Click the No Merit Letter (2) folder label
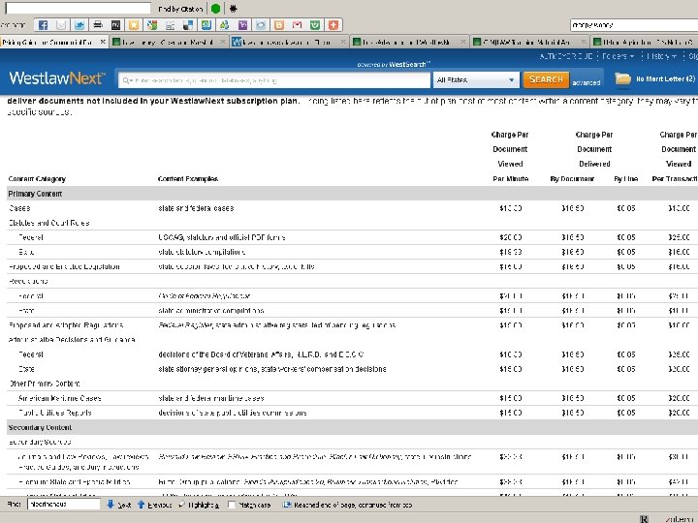The height and width of the screenshot is (523, 698). 665,78
